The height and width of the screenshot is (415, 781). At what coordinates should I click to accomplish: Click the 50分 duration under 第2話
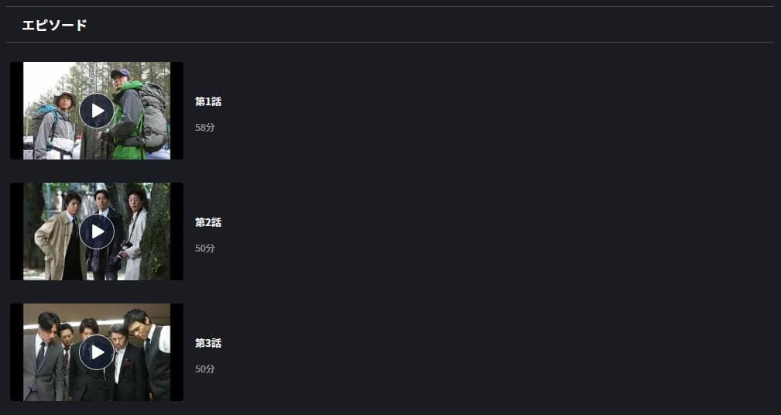click(204, 248)
